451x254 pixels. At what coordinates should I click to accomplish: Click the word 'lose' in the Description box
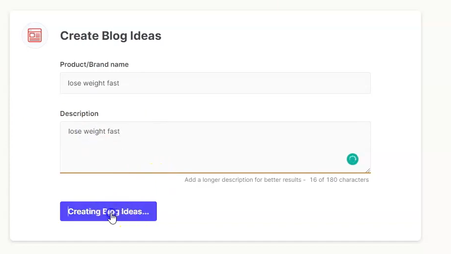click(x=75, y=131)
